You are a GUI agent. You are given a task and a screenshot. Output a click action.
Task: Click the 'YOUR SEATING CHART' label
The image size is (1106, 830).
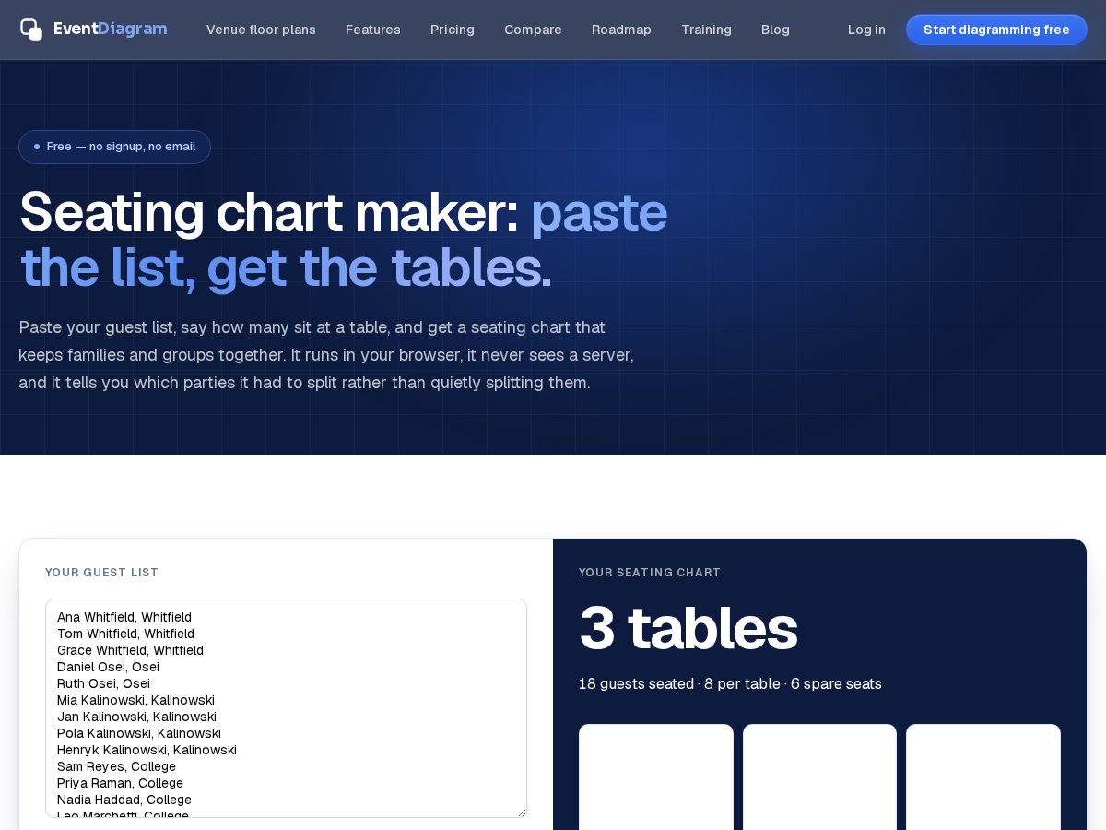coord(650,573)
